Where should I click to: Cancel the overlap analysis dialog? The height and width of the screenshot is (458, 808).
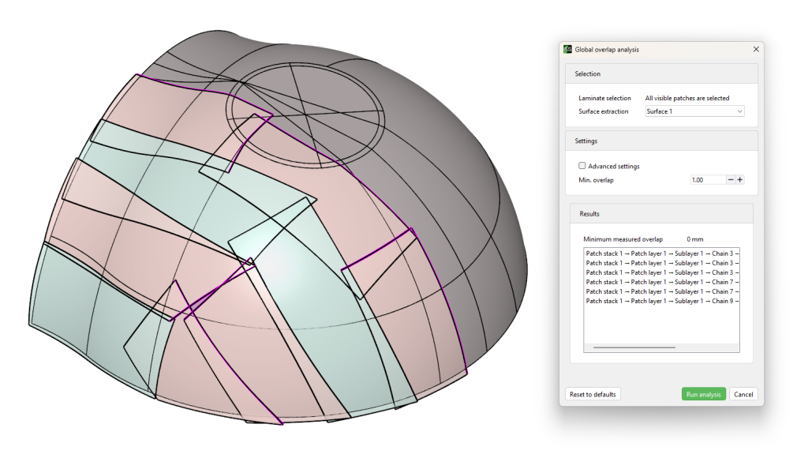click(743, 394)
